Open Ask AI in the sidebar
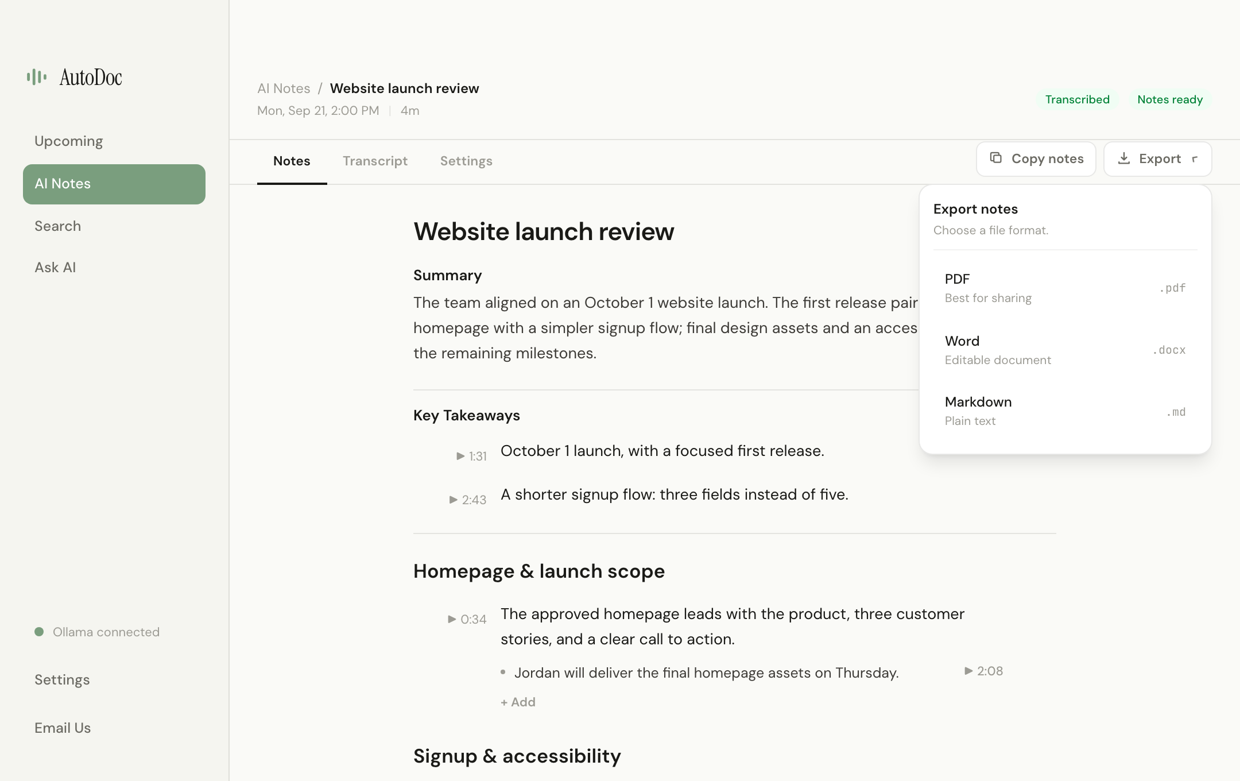Screen dimensions: 1240x781 (114, 267)
